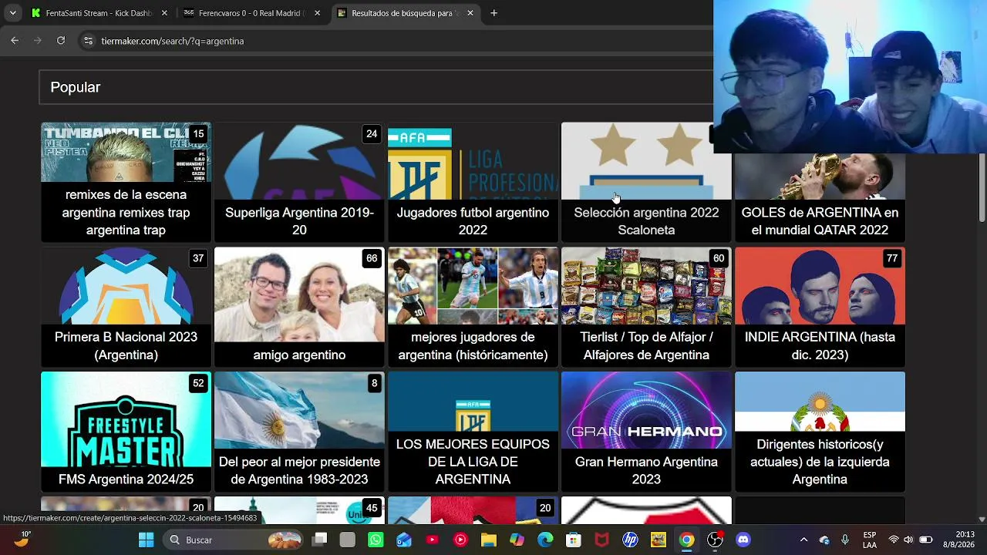
Task: Click the microphone tray icon
Action: 845,540
